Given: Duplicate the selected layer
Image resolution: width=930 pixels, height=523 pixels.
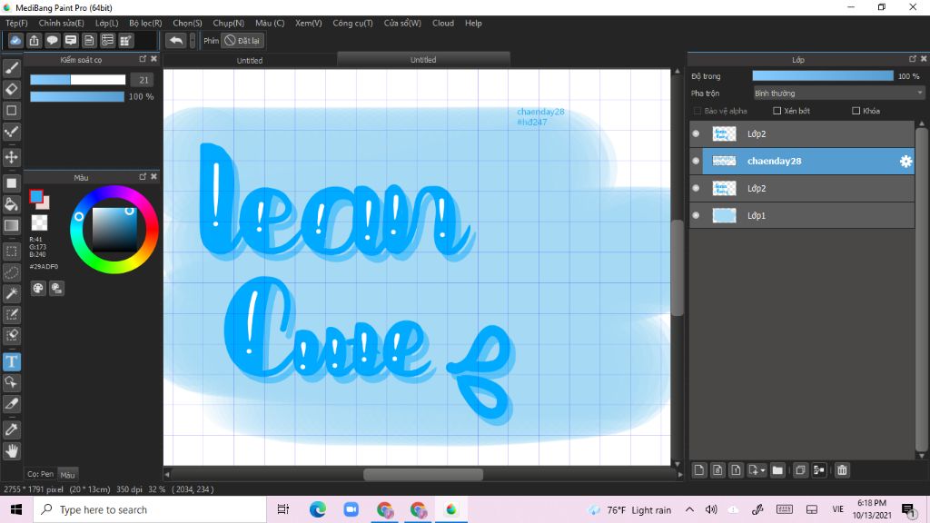Looking at the screenshot, I should pos(800,470).
